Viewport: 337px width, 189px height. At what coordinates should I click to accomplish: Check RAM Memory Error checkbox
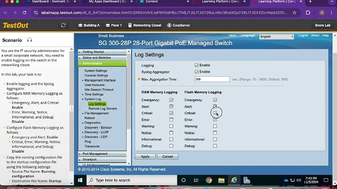tap(171, 120)
